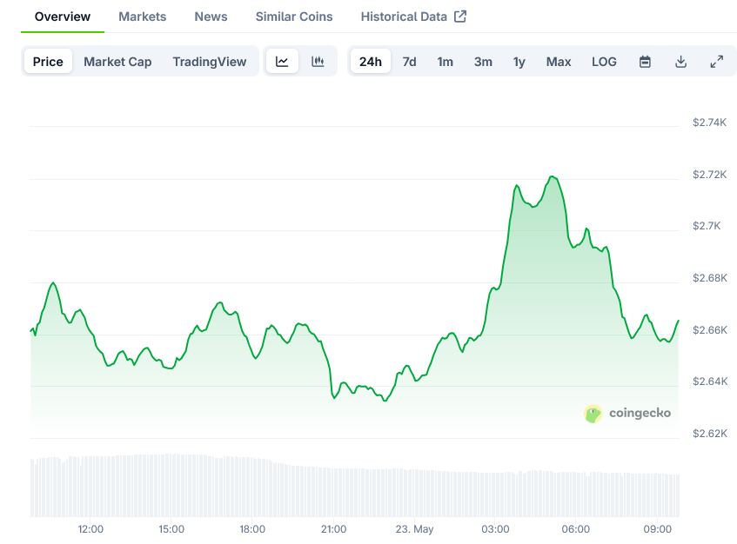The height and width of the screenshot is (544, 737).
Task: Click the price peak on the chart line
Action: pyautogui.click(x=552, y=176)
